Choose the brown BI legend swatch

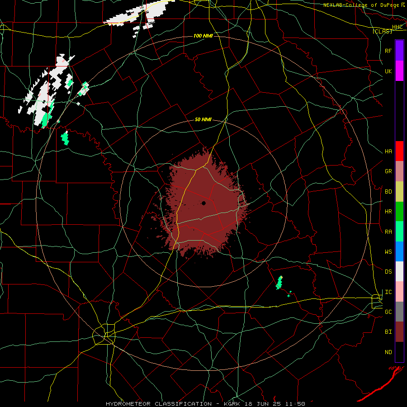(399, 332)
